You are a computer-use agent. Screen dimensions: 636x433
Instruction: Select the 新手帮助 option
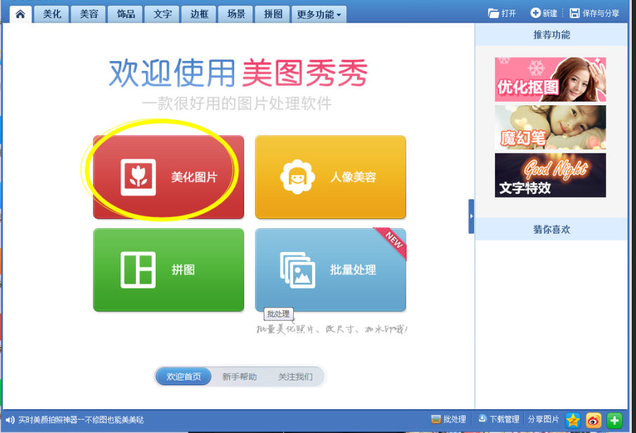click(239, 377)
